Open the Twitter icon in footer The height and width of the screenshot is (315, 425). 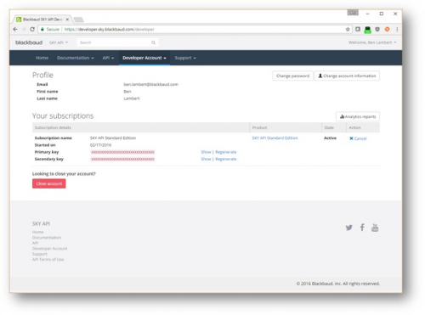349,228
